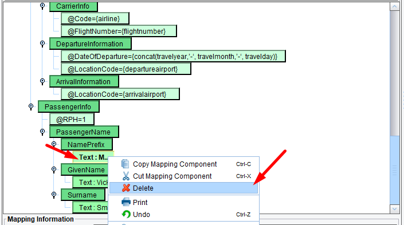Select the @FlightNumber={flightnumber} attribute node

point(119,31)
